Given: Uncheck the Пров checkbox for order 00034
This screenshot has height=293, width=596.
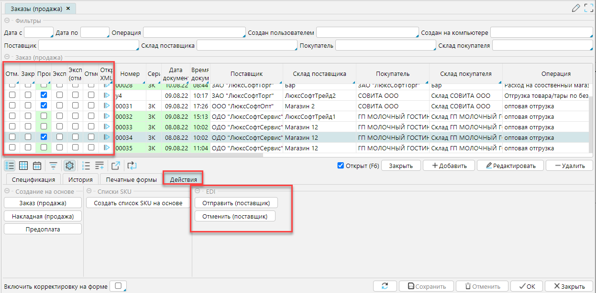Looking at the screenshot, I should 44,137.
